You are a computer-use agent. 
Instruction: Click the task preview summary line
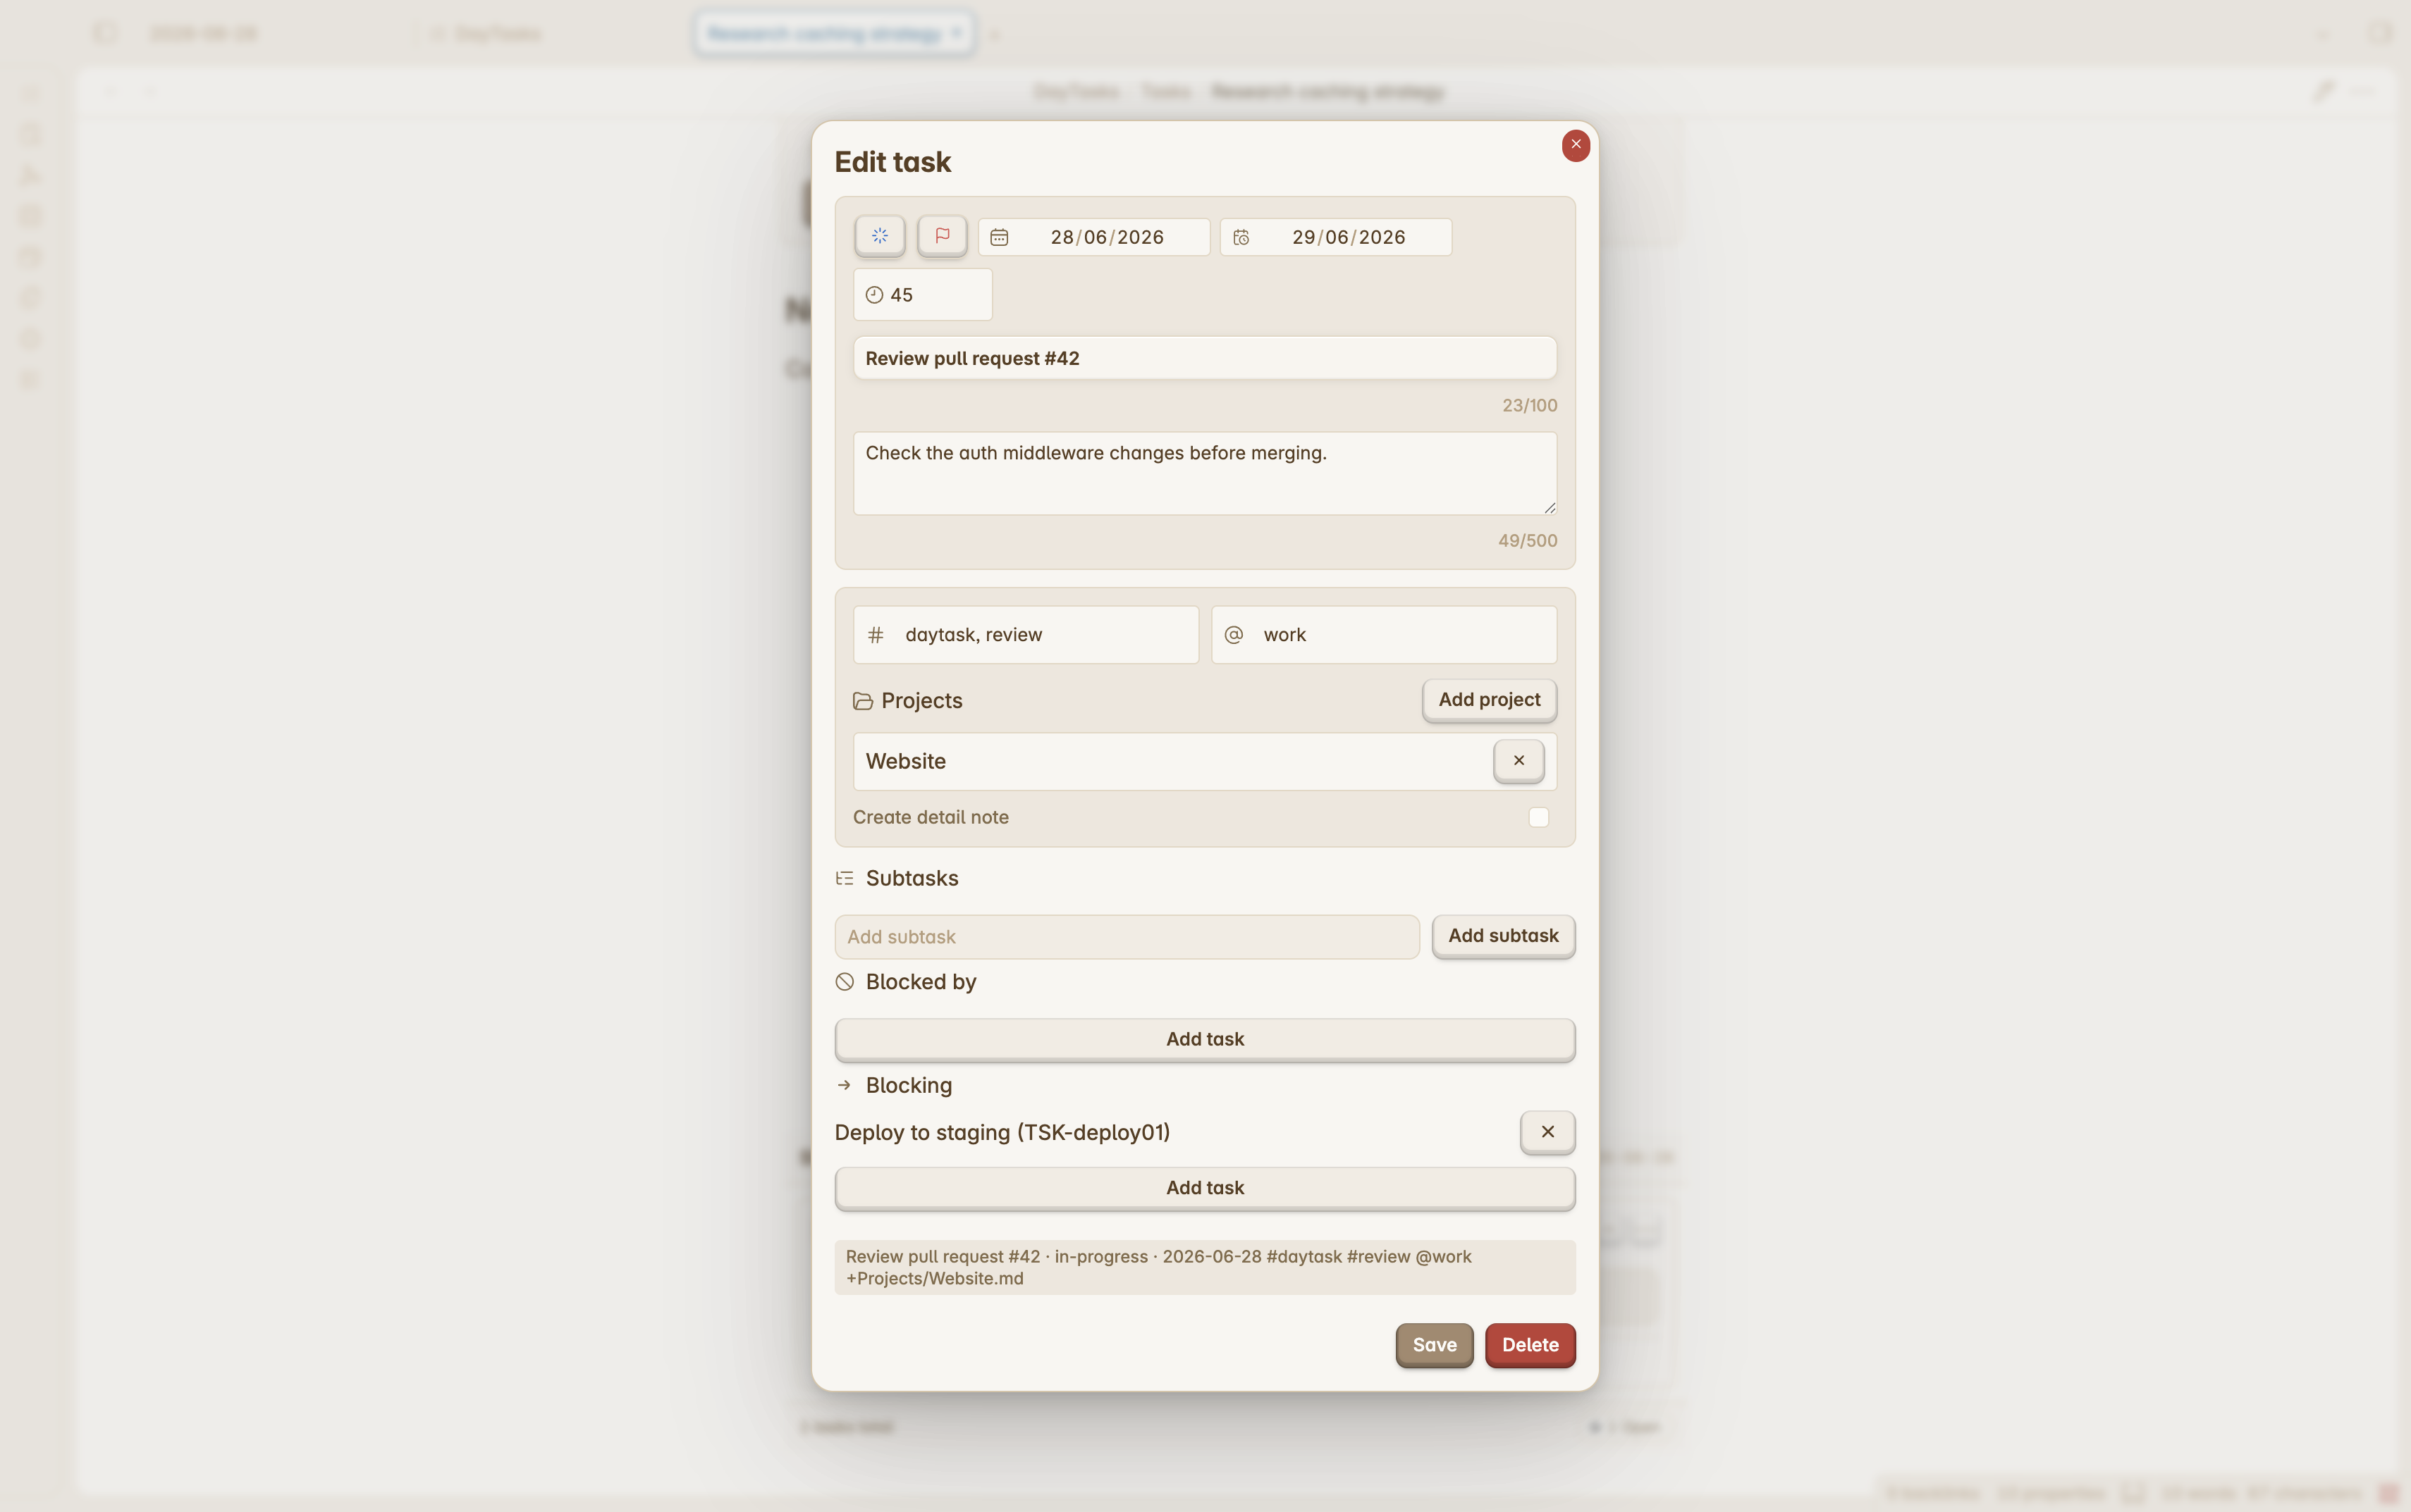[1205, 1267]
